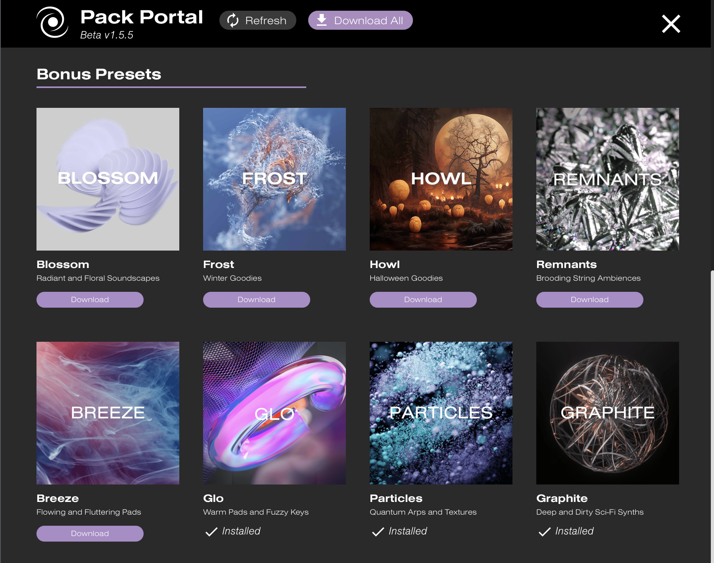Click the Graphite Installed checkmark icon

545,532
